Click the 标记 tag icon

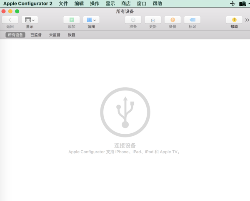192,20
